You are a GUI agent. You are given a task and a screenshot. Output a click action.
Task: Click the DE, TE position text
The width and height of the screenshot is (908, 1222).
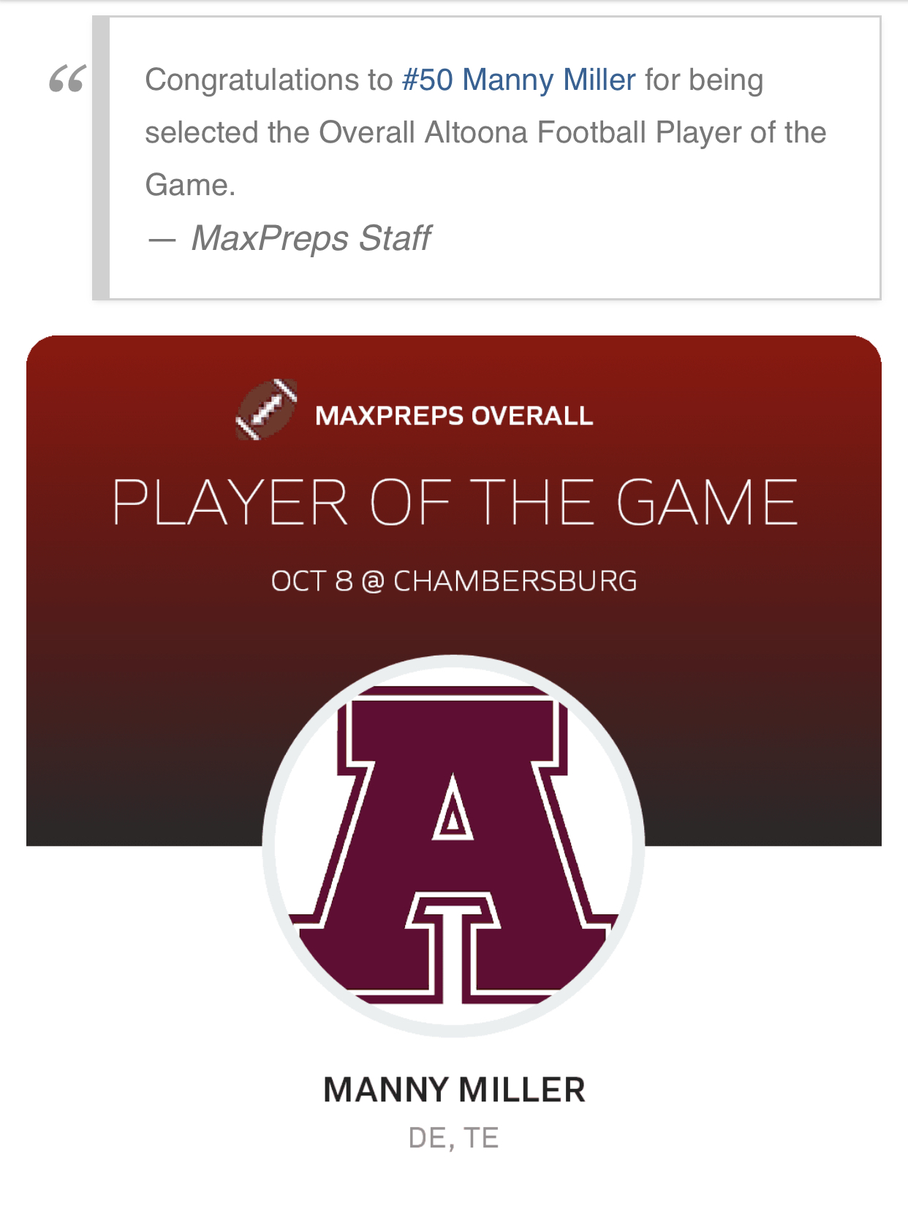tap(454, 1138)
